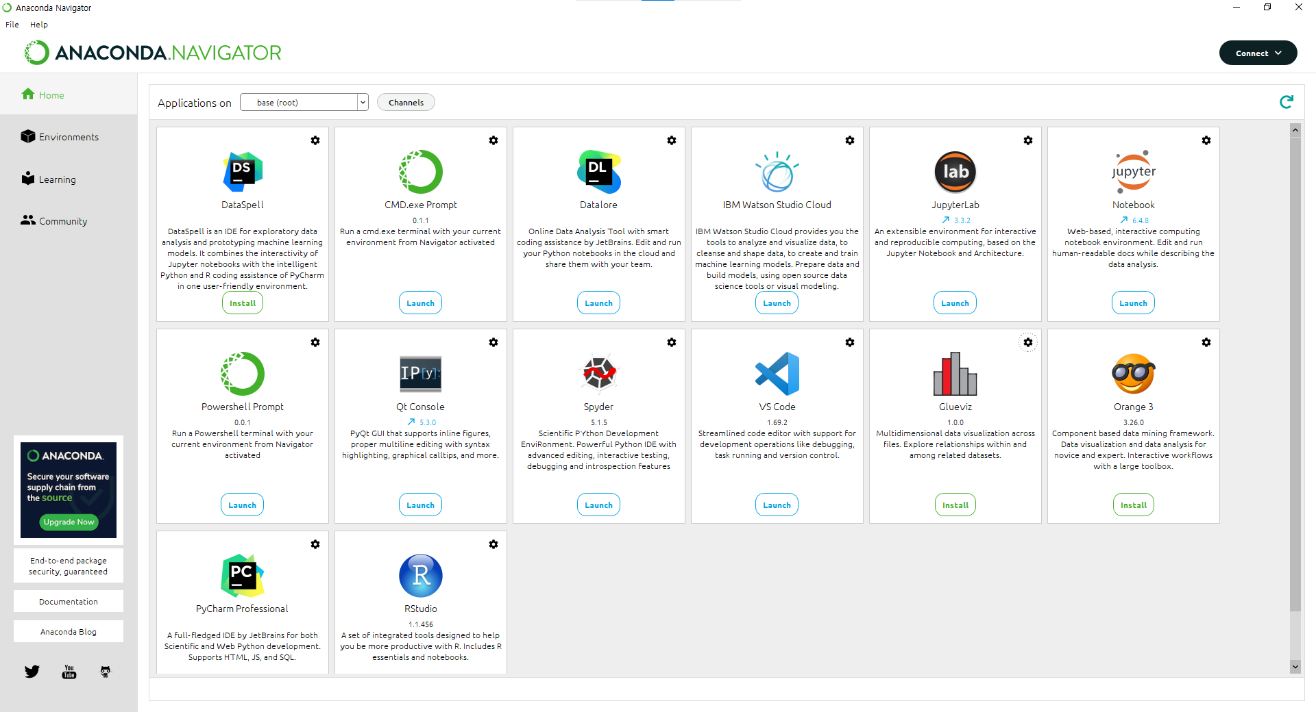Open Anaconda YouTube channel icon

69,672
